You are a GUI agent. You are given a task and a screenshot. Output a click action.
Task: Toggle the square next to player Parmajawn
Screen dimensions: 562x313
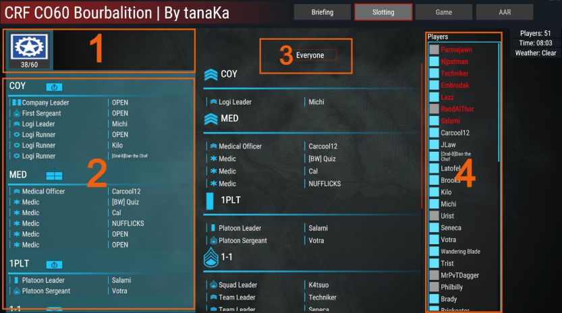[434, 50]
